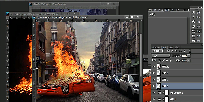Click the fill 100% input field
204x102 pixels.
(184, 60)
